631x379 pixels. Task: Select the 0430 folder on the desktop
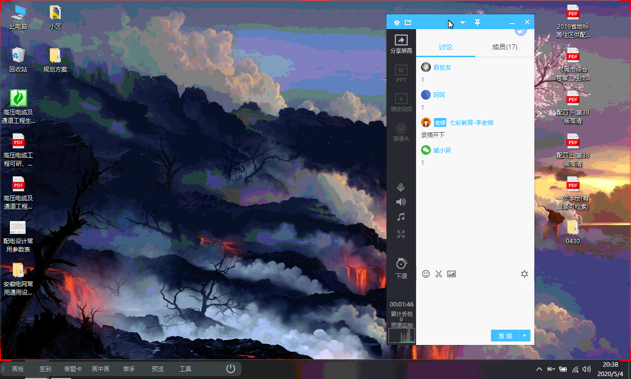tap(573, 232)
